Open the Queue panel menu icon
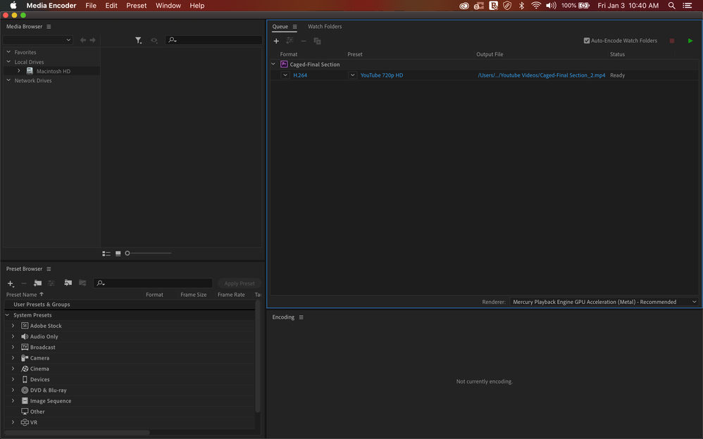Viewport: 703px width, 439px height. [295, 27]
